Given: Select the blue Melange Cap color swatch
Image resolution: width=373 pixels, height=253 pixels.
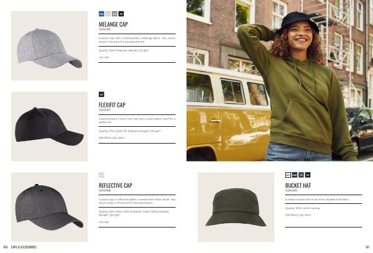Looking at the screenshot, I should pos(101,14).
